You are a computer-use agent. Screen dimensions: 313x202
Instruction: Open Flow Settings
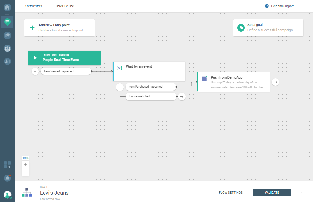[231, 193]
